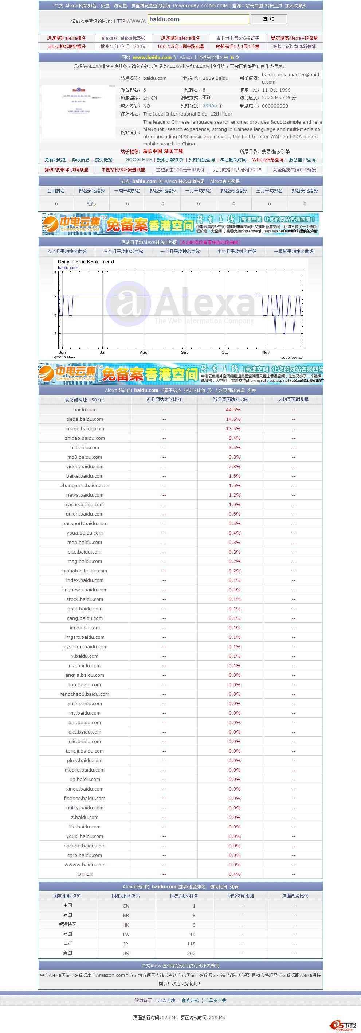361x1033 pixels.
Task: Click 更新缩略图 under the thumbnail
Action: (56, 160)
